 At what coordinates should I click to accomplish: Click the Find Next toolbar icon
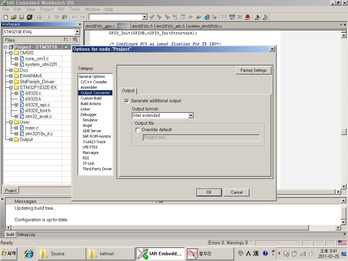coord(160,17)
